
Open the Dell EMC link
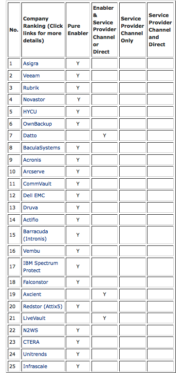34,195
